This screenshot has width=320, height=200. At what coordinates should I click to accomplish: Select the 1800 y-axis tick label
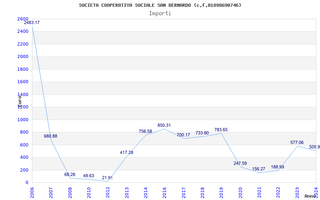pos(23,69)
